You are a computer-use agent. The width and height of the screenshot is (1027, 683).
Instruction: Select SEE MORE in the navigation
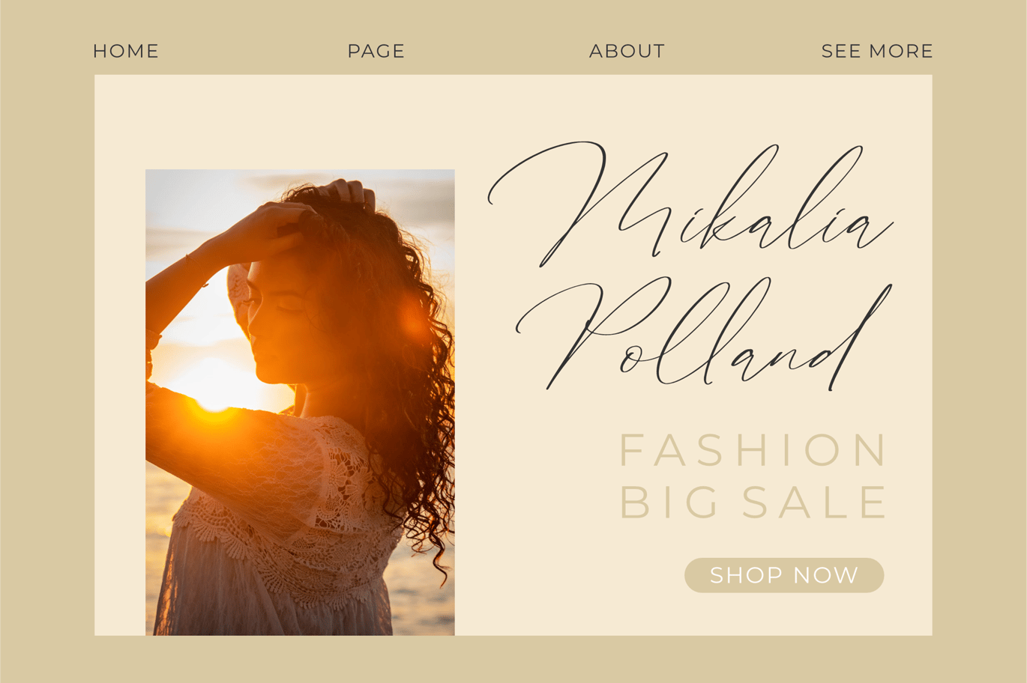coord(877,51)
